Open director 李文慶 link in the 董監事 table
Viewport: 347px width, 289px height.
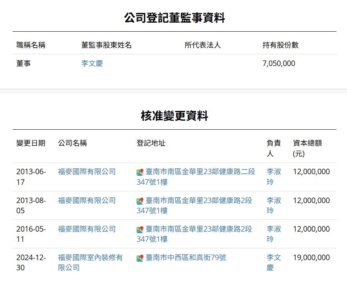click(92, 63)
